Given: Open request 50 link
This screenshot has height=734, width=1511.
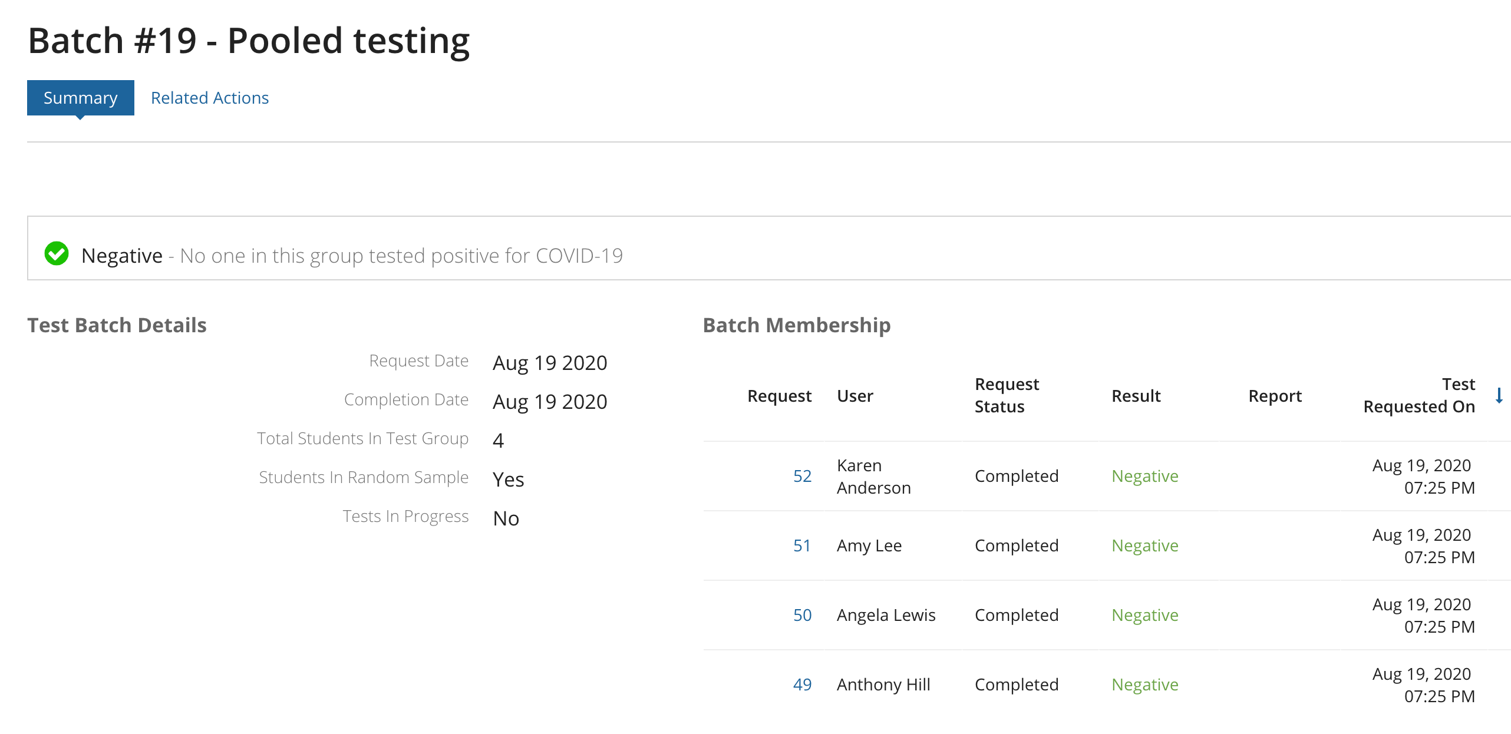Looking at the screenshot, I should 802,615.
